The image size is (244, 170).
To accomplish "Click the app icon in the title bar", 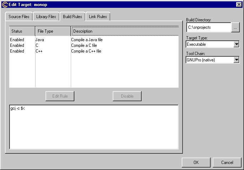I will (5, 4).
